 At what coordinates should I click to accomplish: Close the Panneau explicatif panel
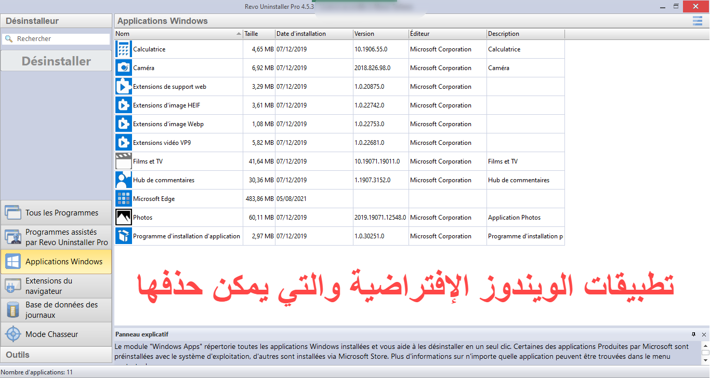(x=704, y=334)
